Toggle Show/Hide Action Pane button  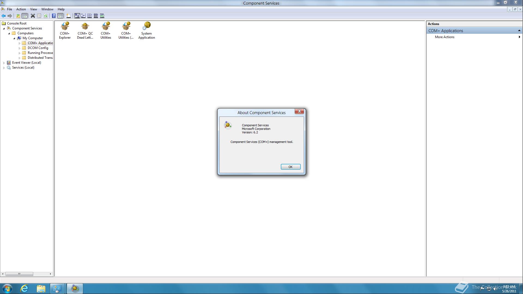60,16
